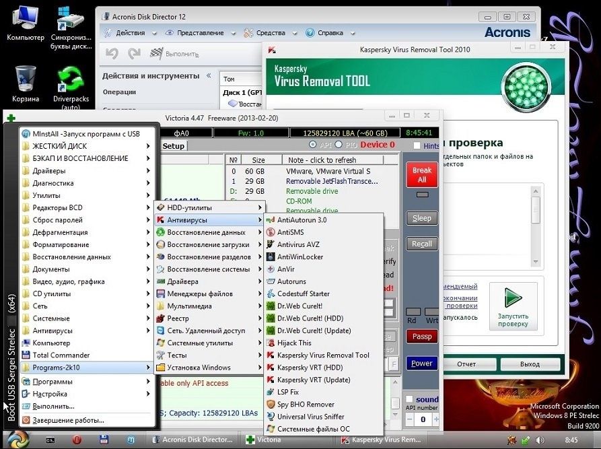The height and width of the screenshot is (449, 601).
Task: Collapse the Действия и инструменты panel
Action: pos(209,75)
